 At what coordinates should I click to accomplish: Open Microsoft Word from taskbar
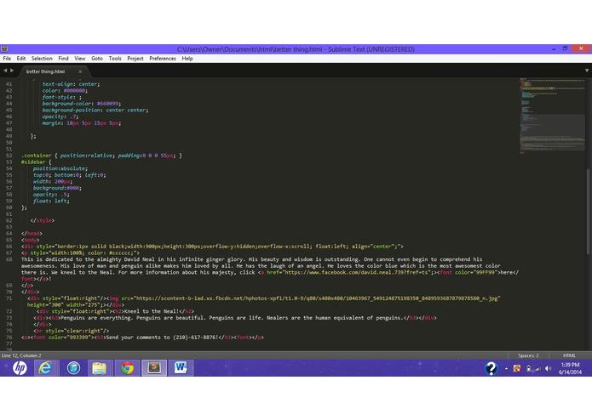[181, 368]
